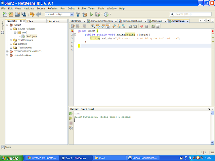The height and width of the screenshot is (161, 215).
Task: Switch to the Services tab
Action: 53,21
